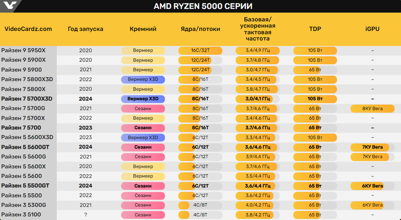Click the 16C/32T core count bar
Image resolution: width=401 pixels, height=220 pixels.
(200, 51)
